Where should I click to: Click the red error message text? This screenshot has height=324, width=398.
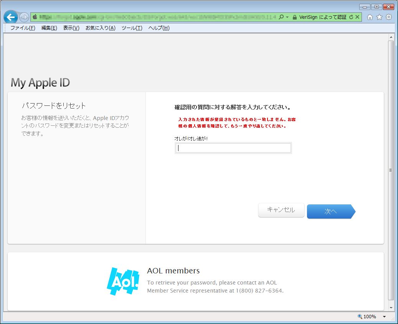point(237,123)
